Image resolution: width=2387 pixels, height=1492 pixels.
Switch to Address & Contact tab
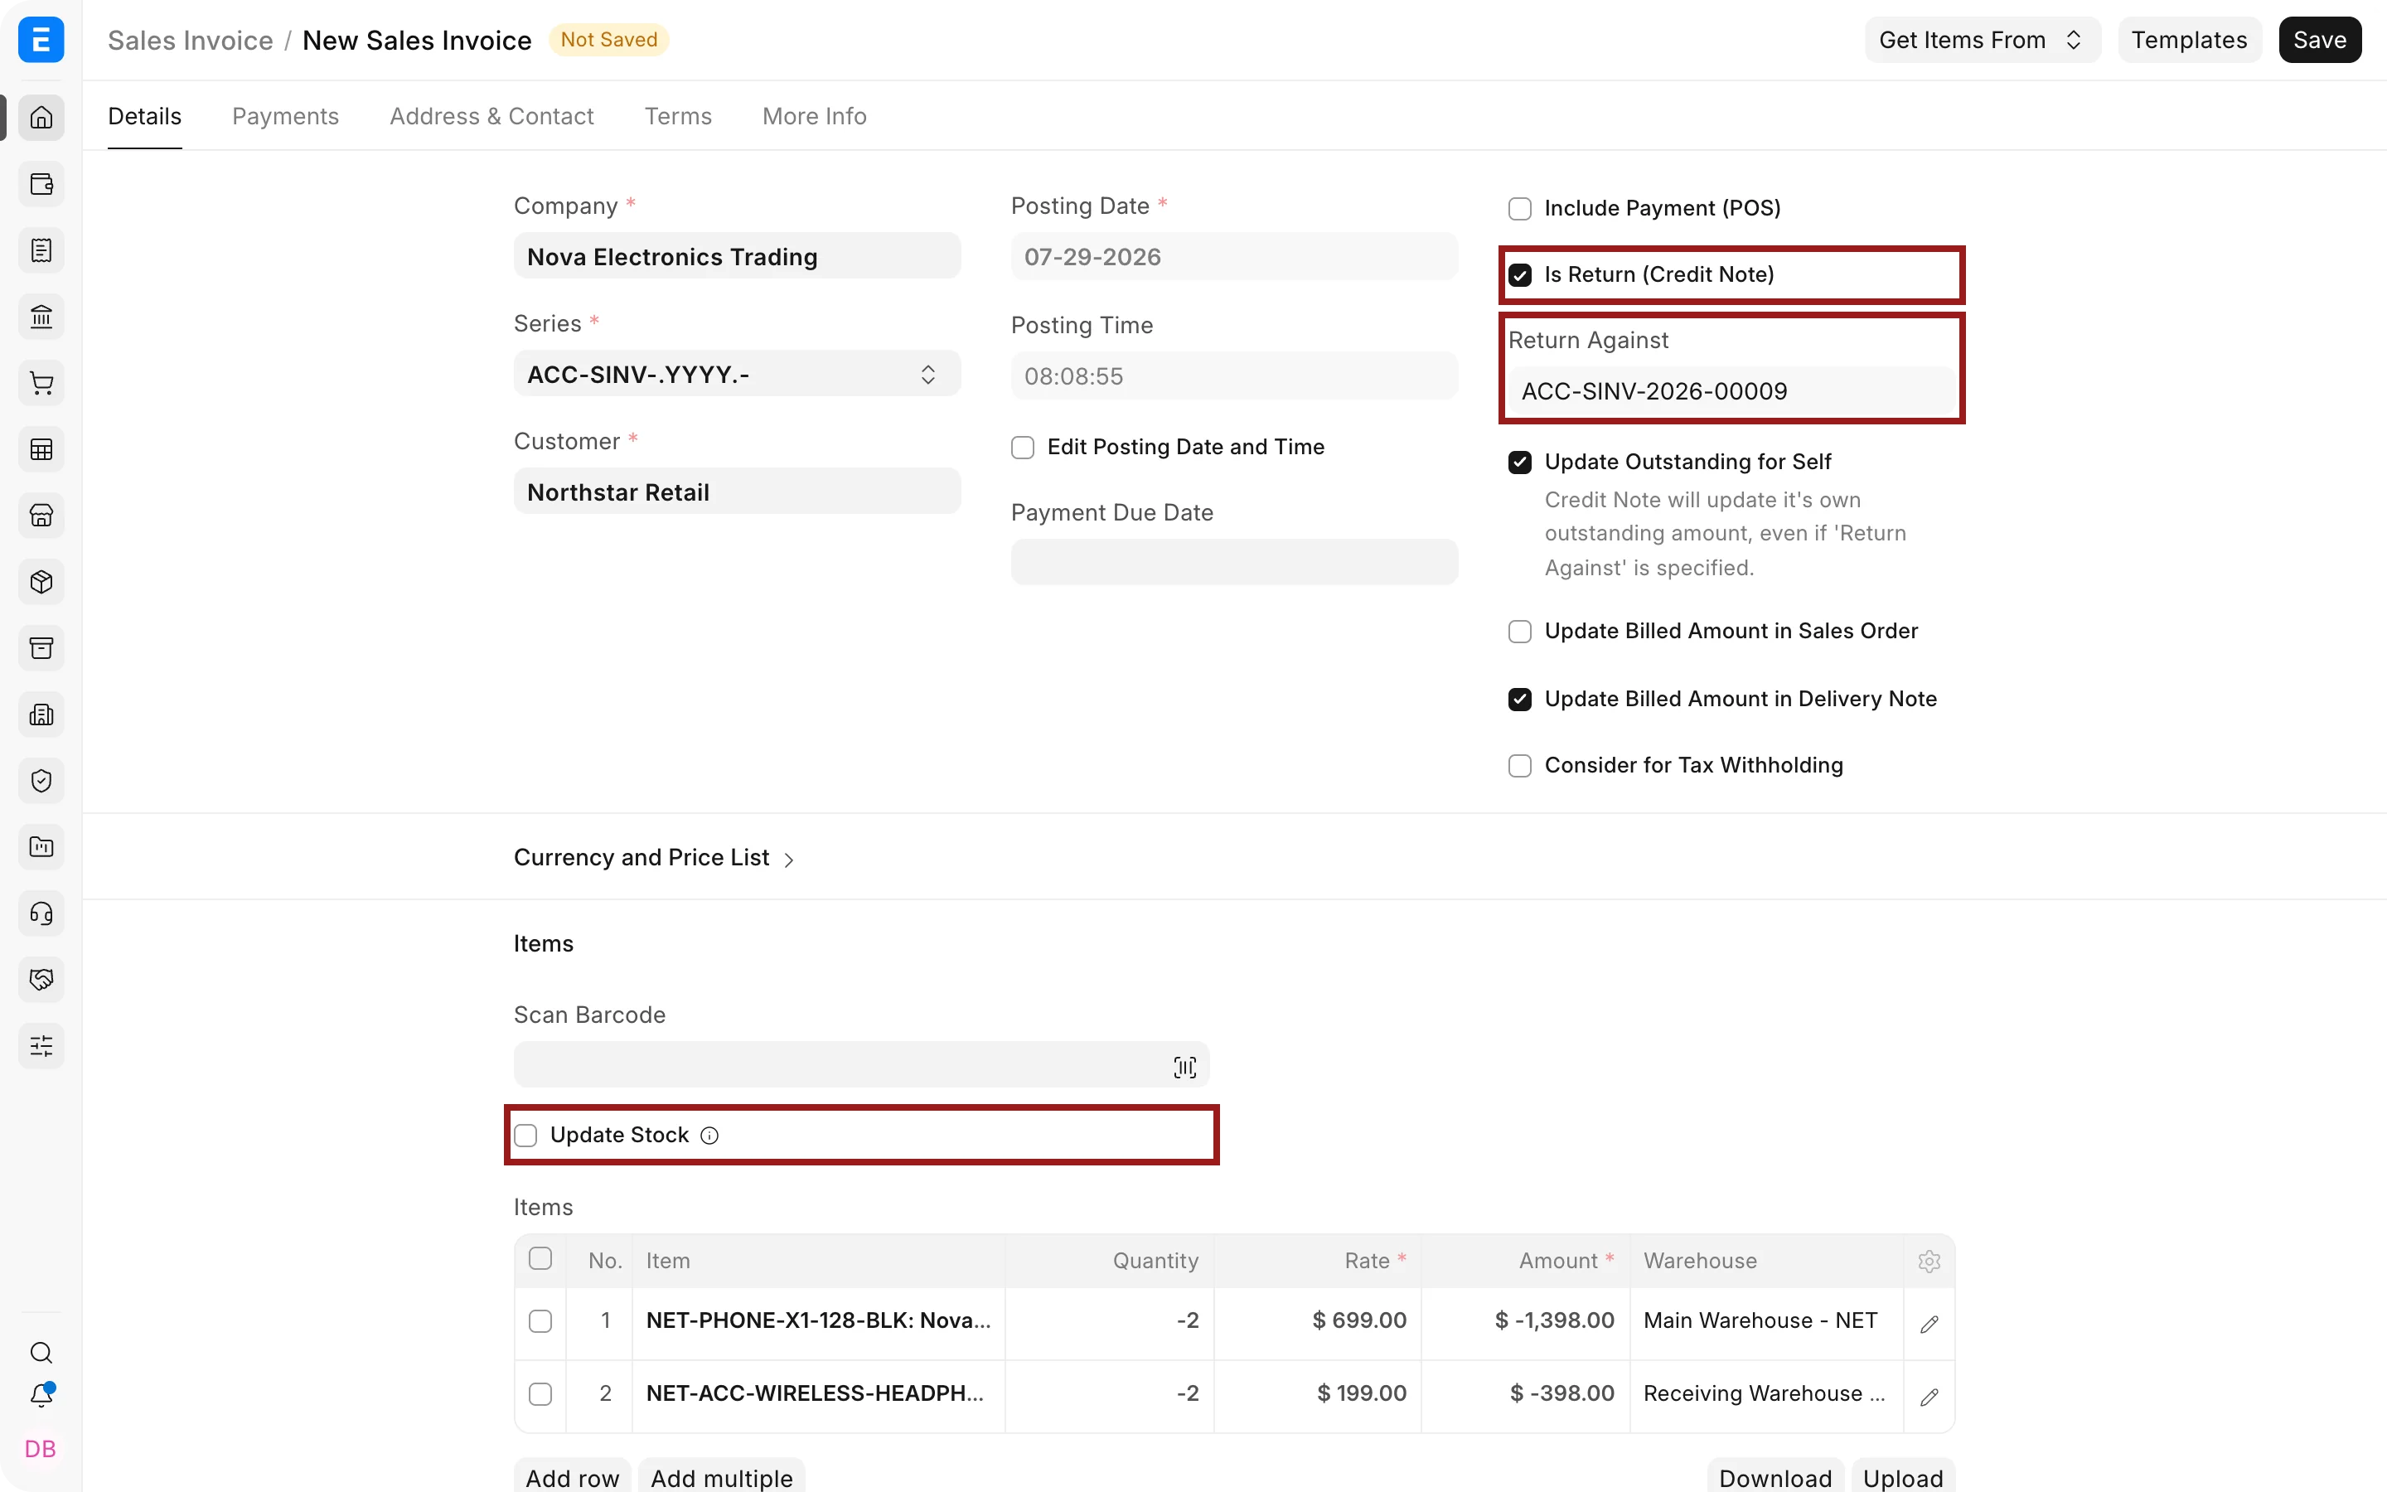click(x=491, y=116)
